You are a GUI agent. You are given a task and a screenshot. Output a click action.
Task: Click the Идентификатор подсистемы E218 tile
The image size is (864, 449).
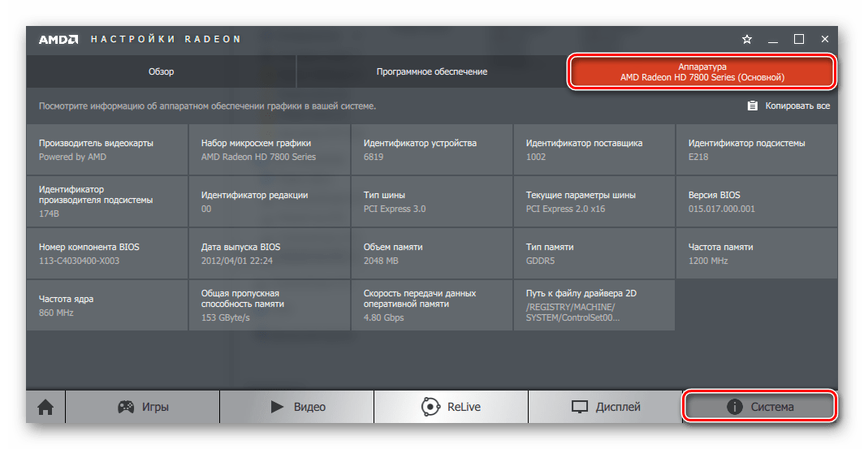point(757,149)
